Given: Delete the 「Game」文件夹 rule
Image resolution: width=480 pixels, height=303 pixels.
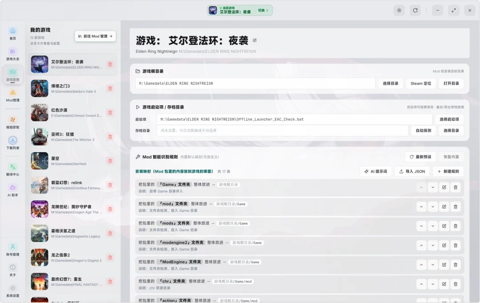Looking at the screenshot, I should (456, 187).
